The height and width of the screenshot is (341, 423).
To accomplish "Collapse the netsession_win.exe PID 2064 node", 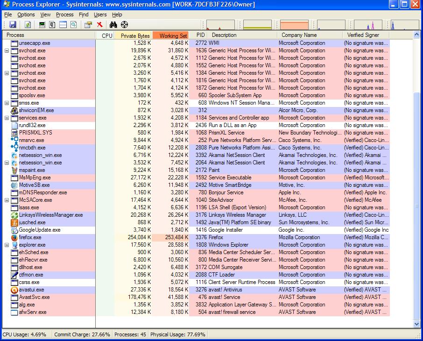I will 7,163.
